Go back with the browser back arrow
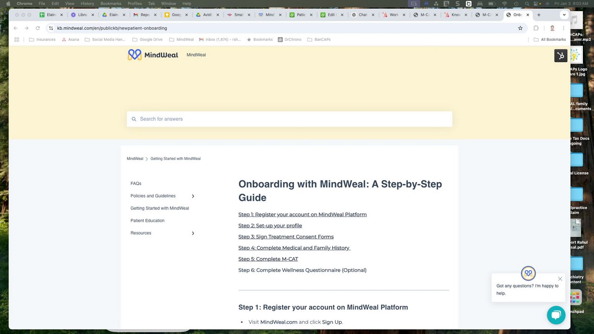594x334 pixels. 15,28
